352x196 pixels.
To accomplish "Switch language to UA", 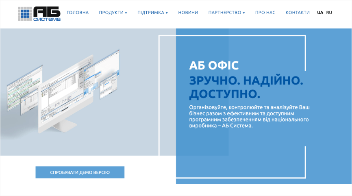I will tap(320, 13).
